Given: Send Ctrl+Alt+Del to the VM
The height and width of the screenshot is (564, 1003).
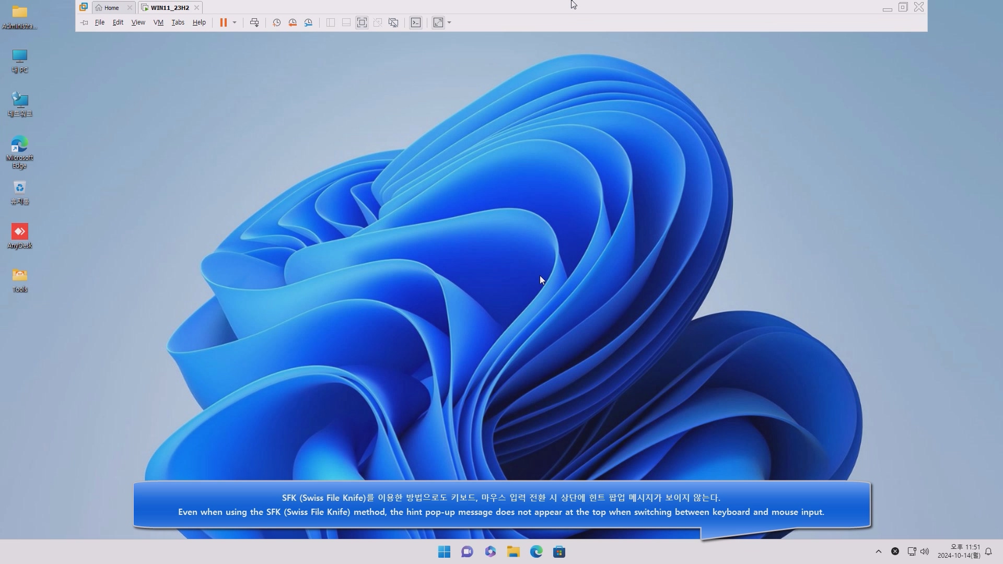Looking at the screenshot, I should coord(254,22).
